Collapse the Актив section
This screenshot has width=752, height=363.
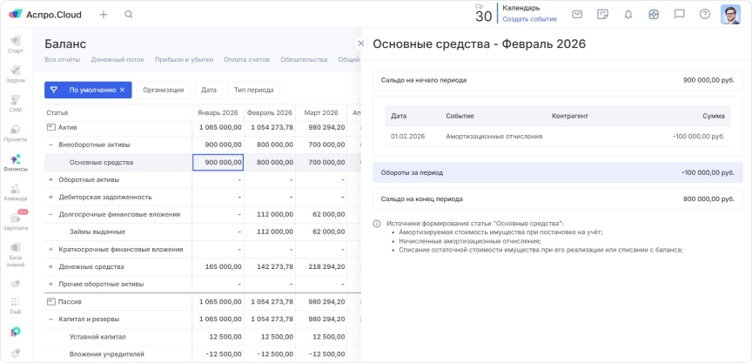(50, 127)
